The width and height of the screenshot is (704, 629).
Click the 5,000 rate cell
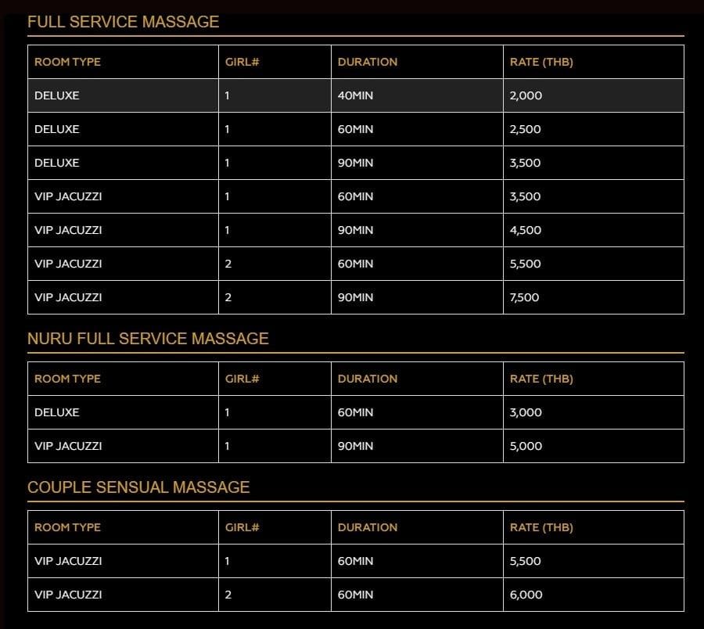tap(526, 446)
